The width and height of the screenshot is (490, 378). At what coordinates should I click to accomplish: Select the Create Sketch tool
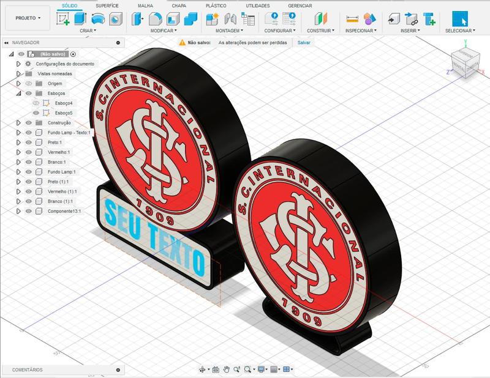(x=63, y=19)
